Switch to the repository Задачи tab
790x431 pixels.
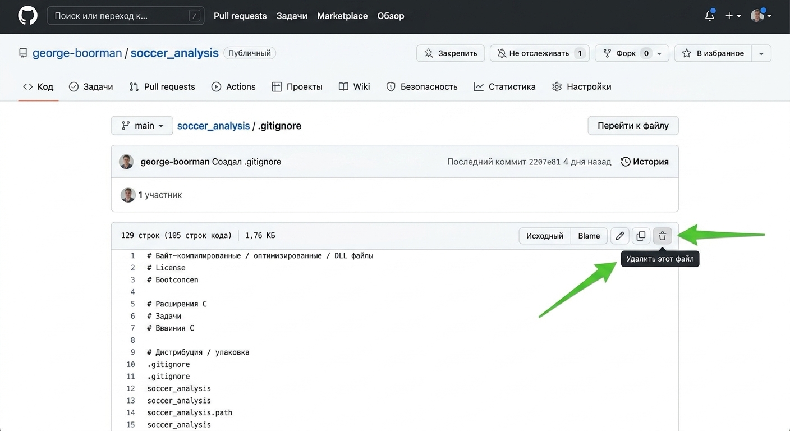[x=91, y=86]
